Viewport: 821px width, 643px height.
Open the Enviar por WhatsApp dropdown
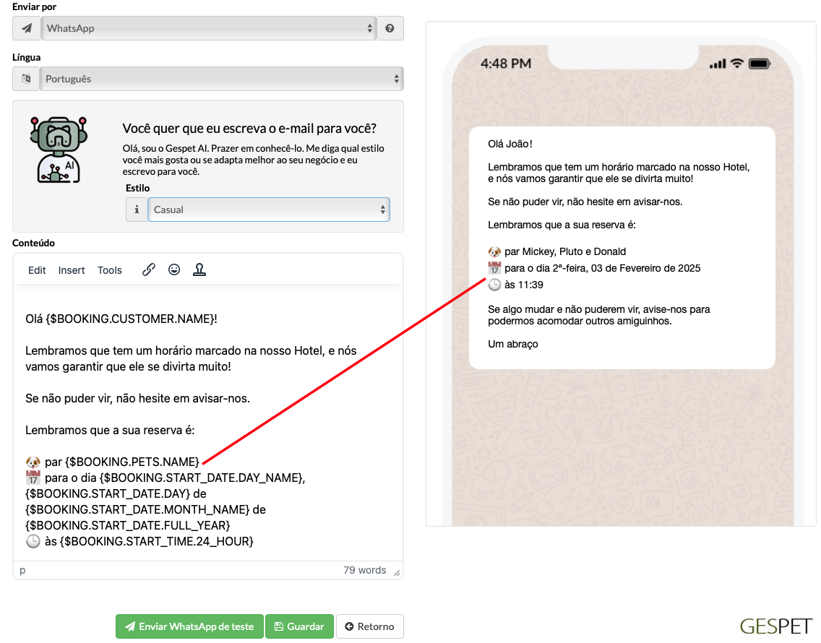point(208,28)
